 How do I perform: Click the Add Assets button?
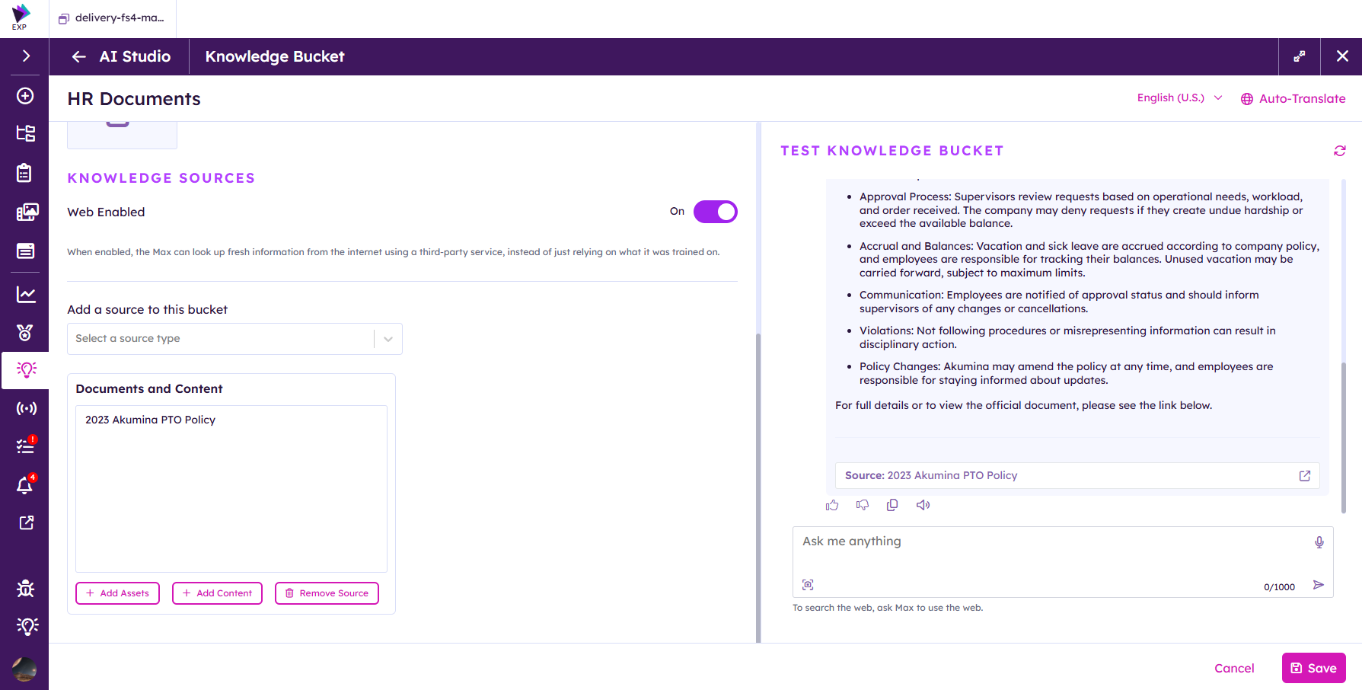click(x=117, y=593)
